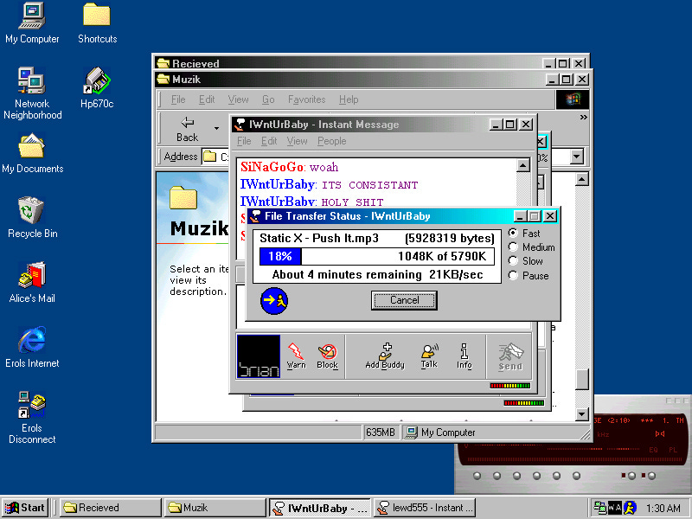Open the Shortcuts folder on desktop
The image size is (692, 519).
pos(97,23)
